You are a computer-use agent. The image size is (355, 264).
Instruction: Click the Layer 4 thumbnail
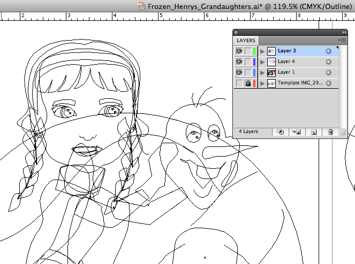pos(271,62)
